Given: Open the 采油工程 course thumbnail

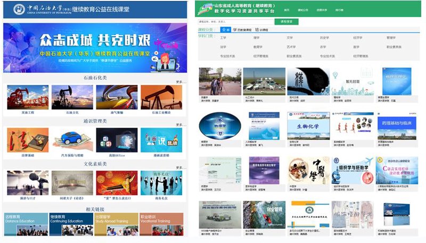Looking at the screenshot, I should 28,97.
